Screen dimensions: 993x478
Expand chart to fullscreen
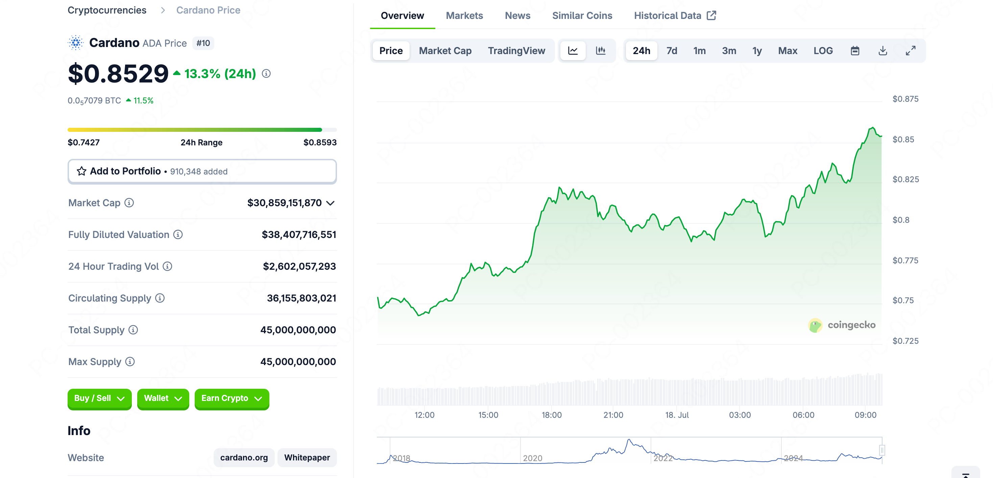[x=911, y=51]
